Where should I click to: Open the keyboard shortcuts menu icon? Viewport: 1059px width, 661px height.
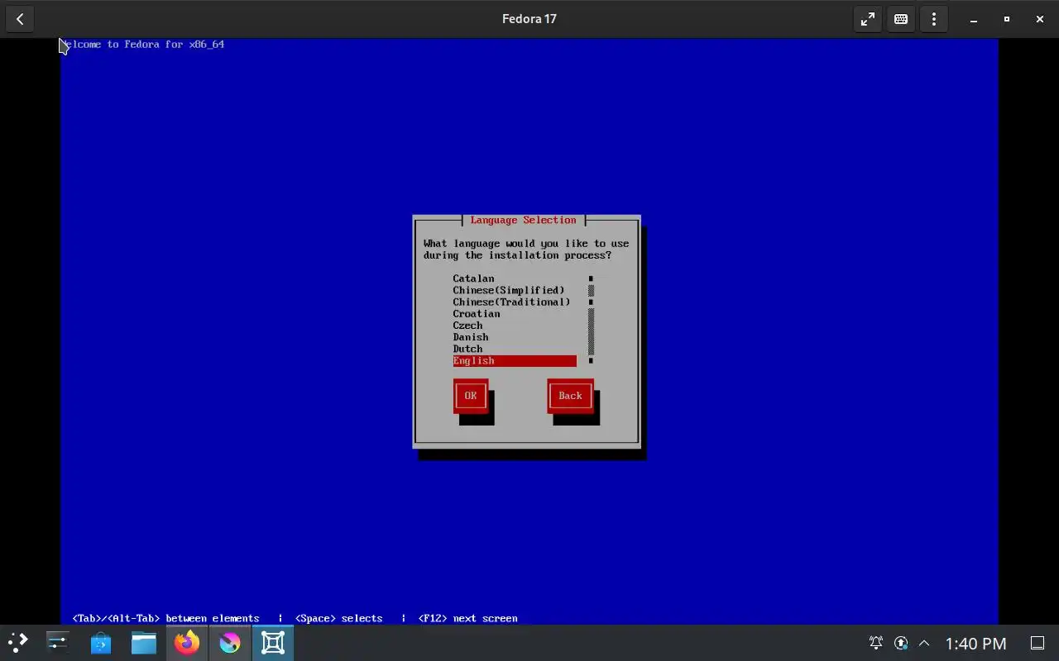pyautogui.click(x=901, y=19)
